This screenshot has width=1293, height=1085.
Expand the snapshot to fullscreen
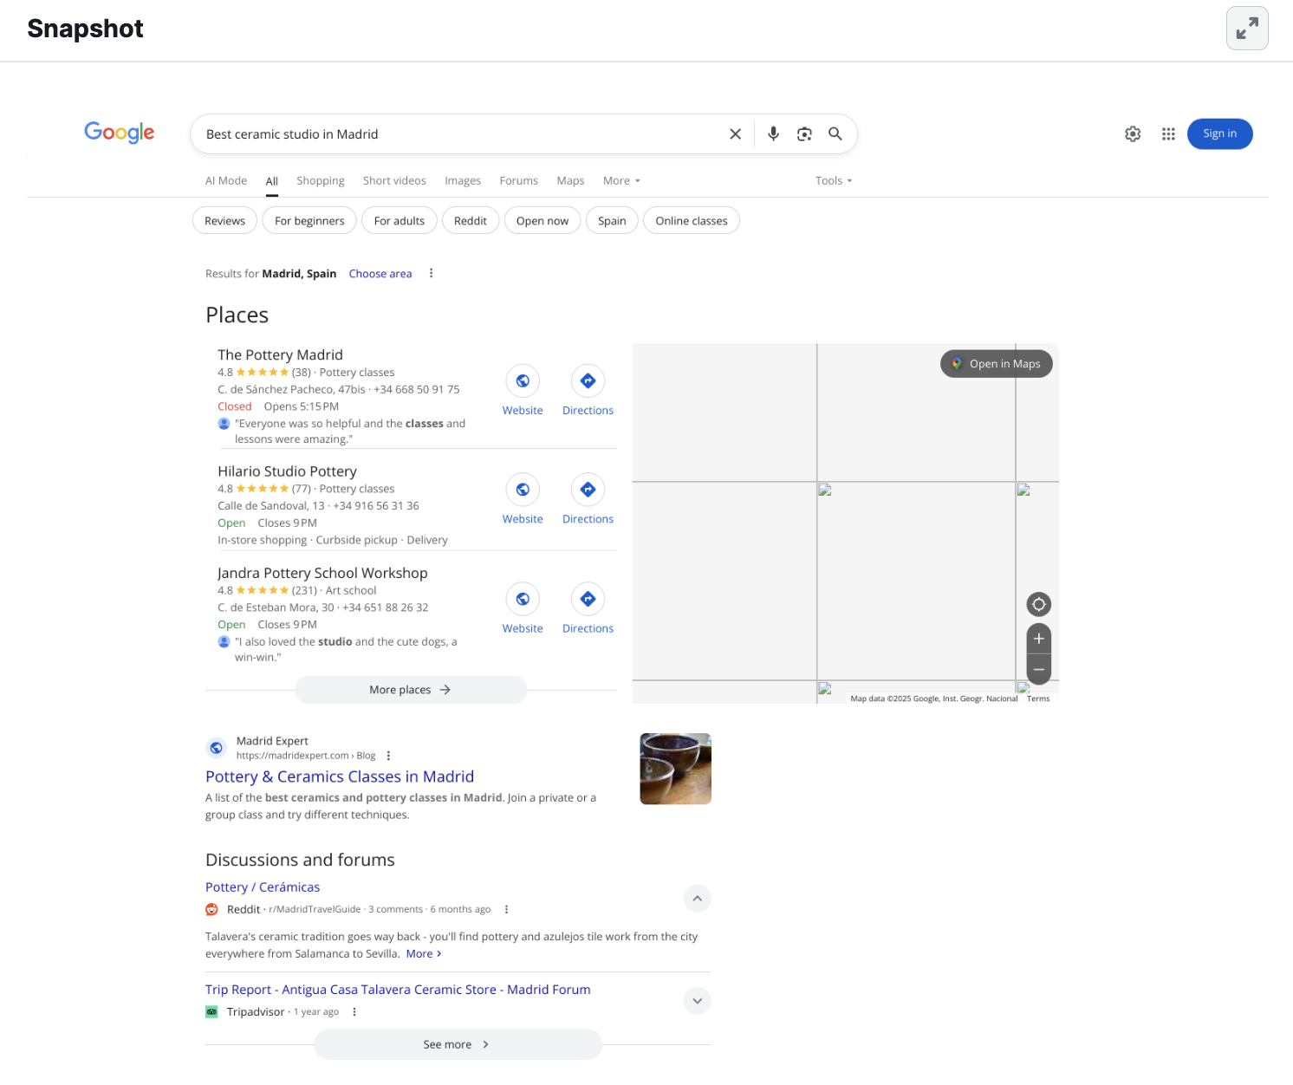1247,29
